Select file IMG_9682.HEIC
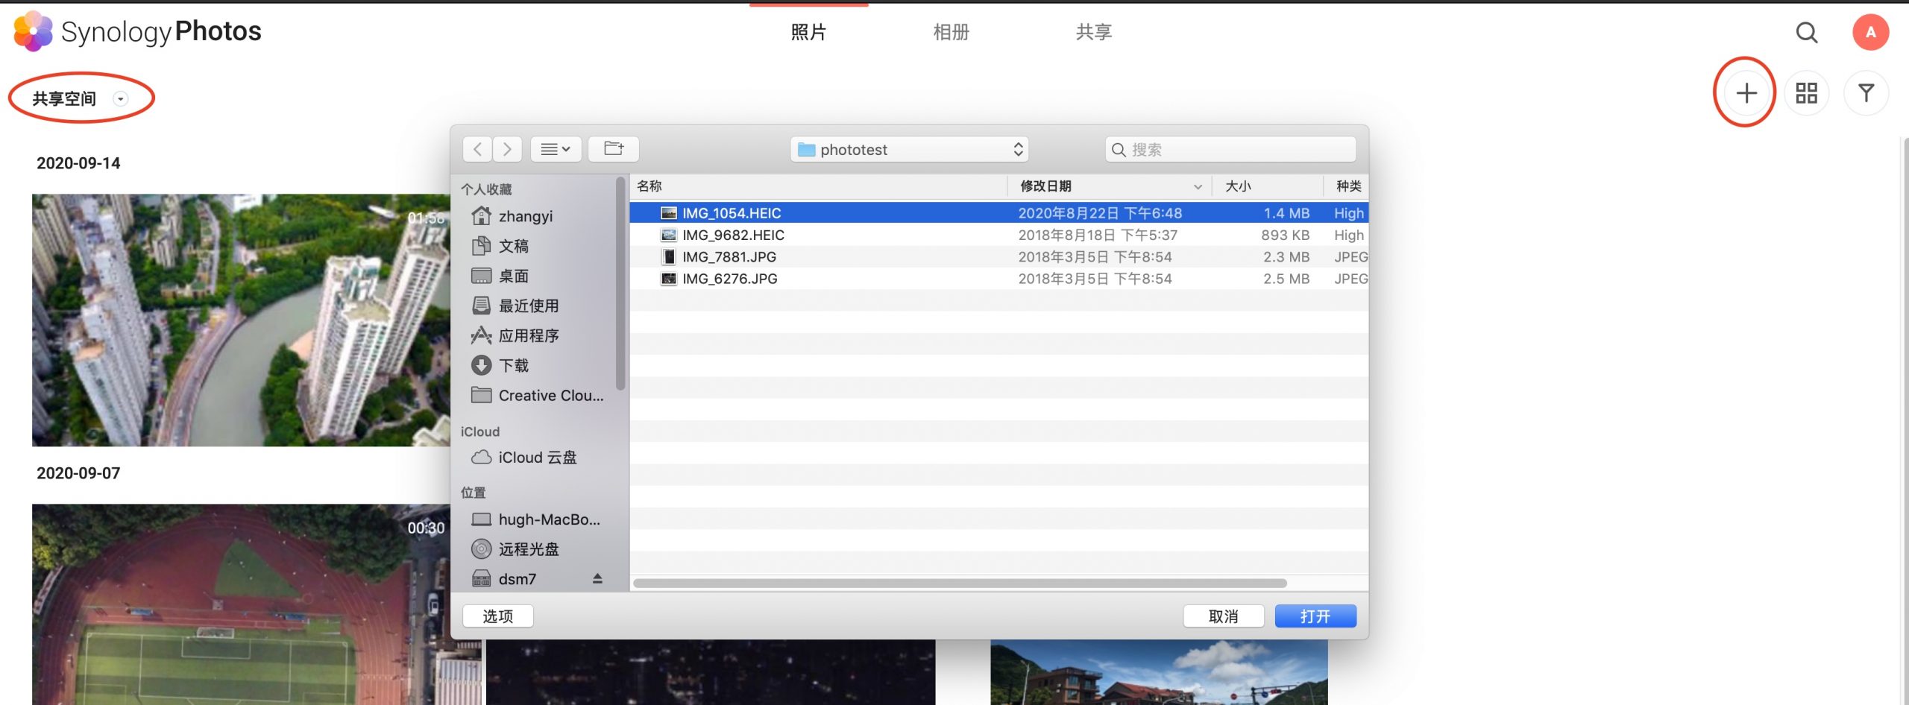Screen dimensions: 1909x705 click(x=998, y=235)
